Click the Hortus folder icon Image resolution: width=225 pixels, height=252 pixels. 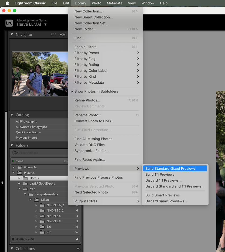pyautogui.click(x=25, y=178)
